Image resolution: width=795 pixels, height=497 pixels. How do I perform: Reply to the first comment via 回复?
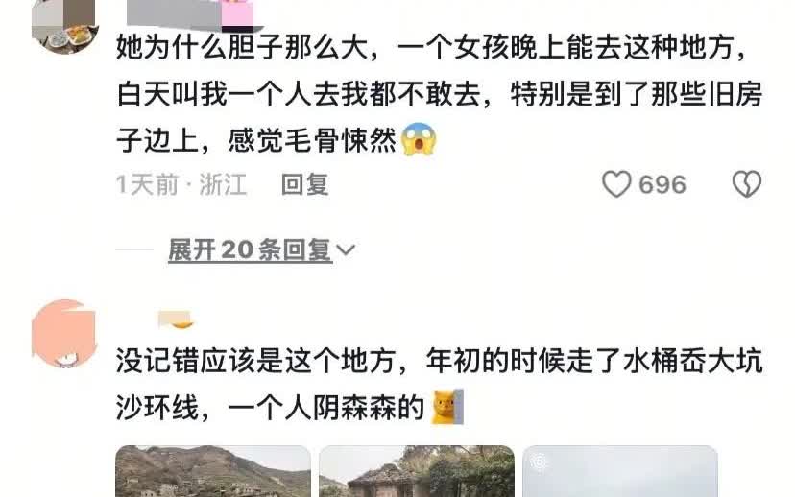click(304, 184)
